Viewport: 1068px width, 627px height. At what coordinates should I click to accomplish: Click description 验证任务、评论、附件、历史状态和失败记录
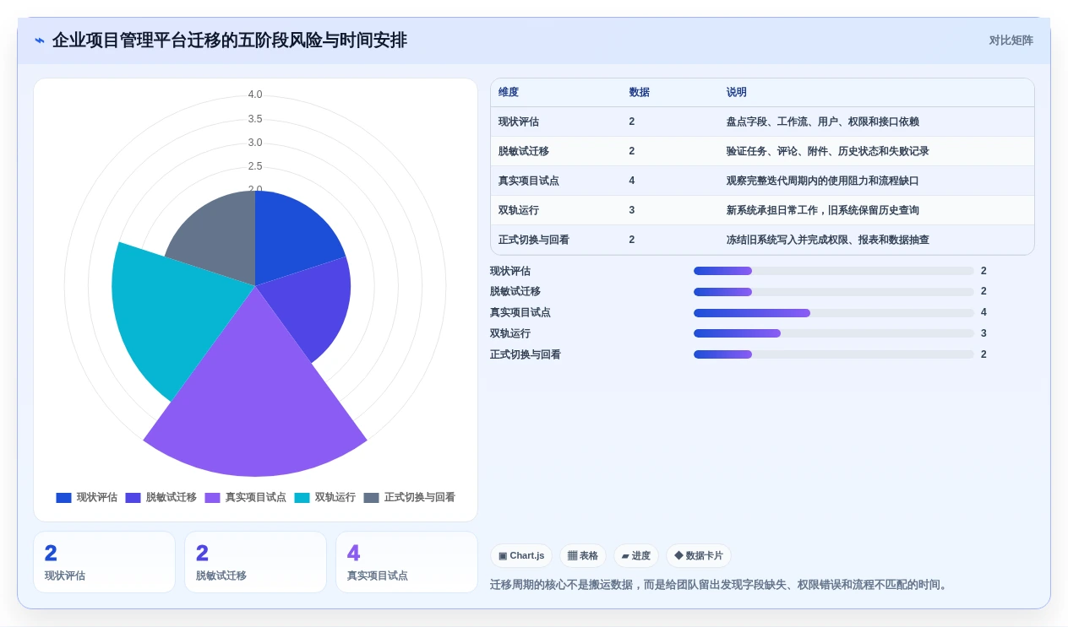tap(828, 151)
